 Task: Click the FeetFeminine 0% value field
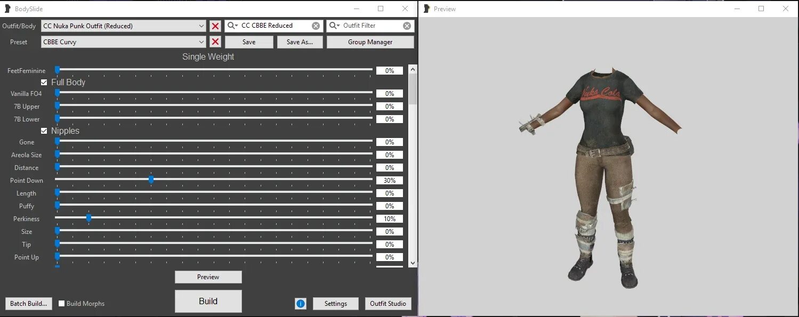(x=390, y=71)
